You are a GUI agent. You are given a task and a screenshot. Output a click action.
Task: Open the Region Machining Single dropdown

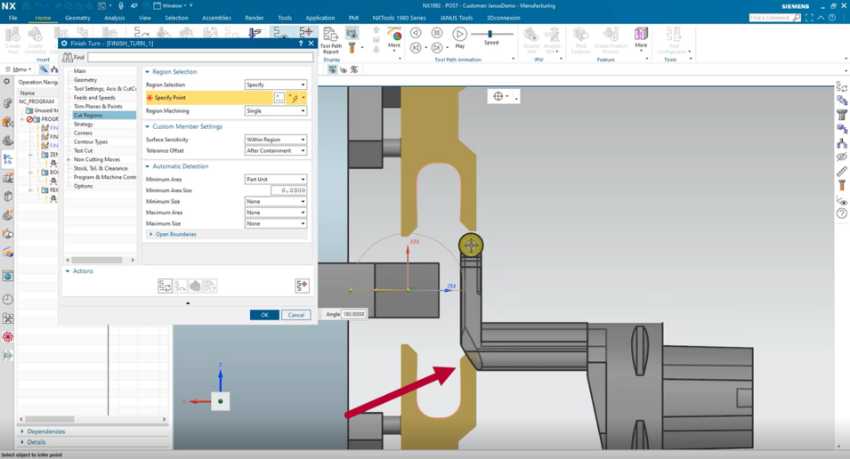point(276,110)
